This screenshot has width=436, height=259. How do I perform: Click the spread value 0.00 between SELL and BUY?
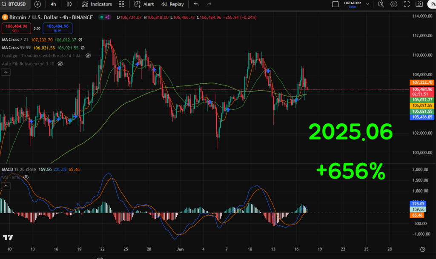tap(37, 28)
